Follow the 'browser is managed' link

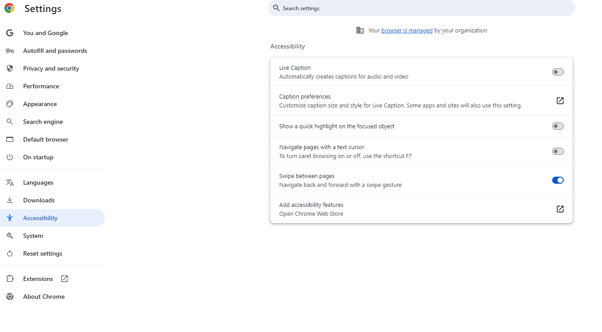click(407, 31)
